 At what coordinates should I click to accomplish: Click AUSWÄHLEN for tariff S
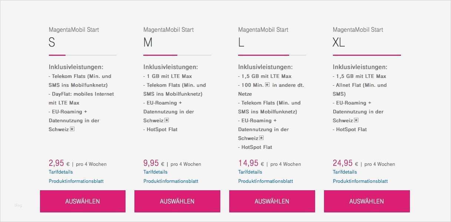point(82,201)
